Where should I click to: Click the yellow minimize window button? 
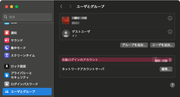(12, 7)
